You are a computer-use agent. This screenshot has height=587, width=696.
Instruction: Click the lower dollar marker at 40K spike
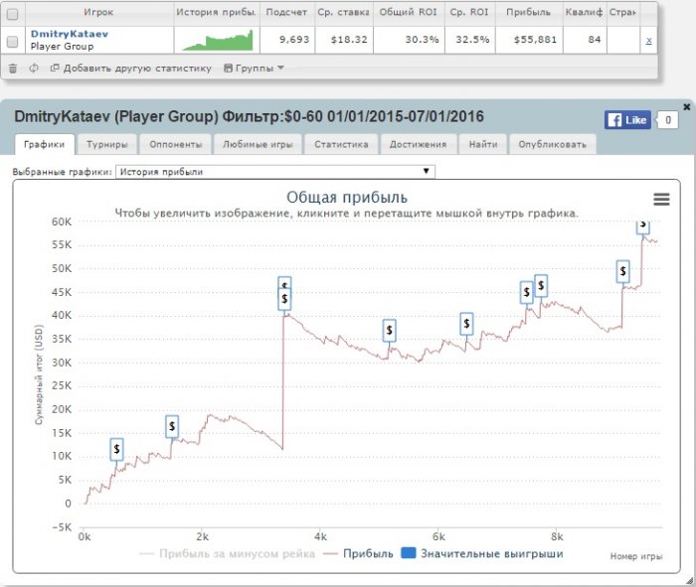(284, 299)
